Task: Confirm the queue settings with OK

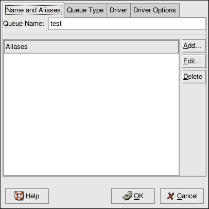Action: click(133, 196)
